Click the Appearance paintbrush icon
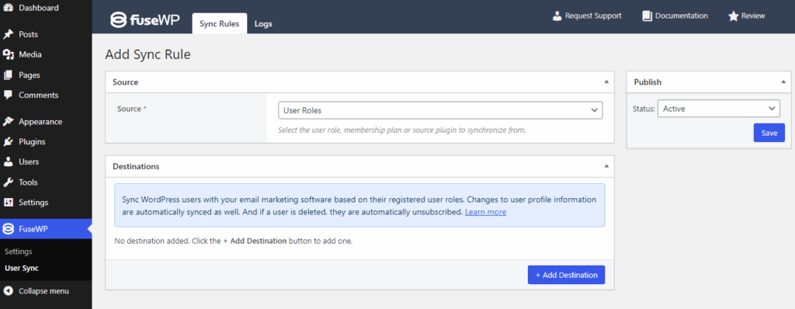 click(8, 122)
